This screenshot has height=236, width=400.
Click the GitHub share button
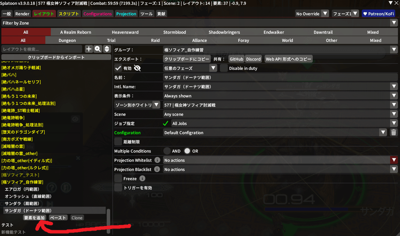pos(236,59)
